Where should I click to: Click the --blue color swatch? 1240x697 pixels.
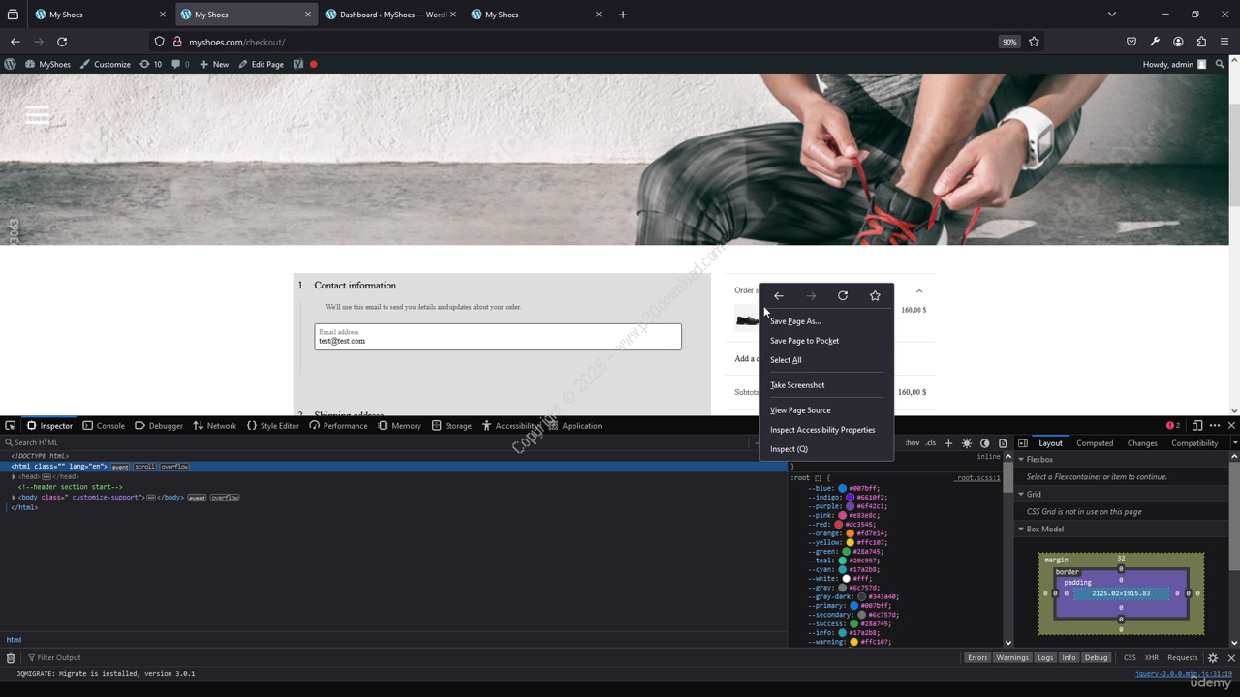click(x=843, y=489)
